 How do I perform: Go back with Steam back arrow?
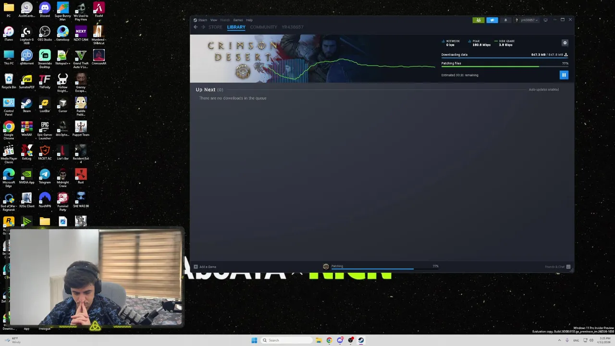(196, 27)
